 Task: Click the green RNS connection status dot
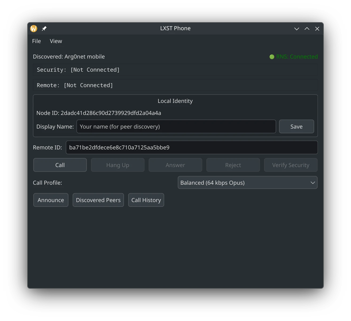coord(272,57)
